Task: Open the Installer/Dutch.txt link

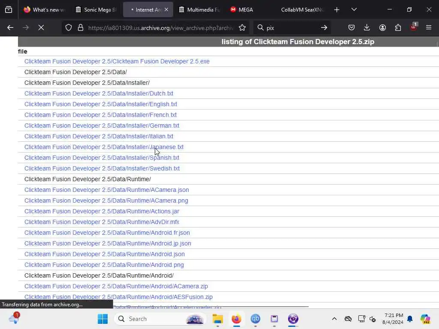Action: [99, 93]
